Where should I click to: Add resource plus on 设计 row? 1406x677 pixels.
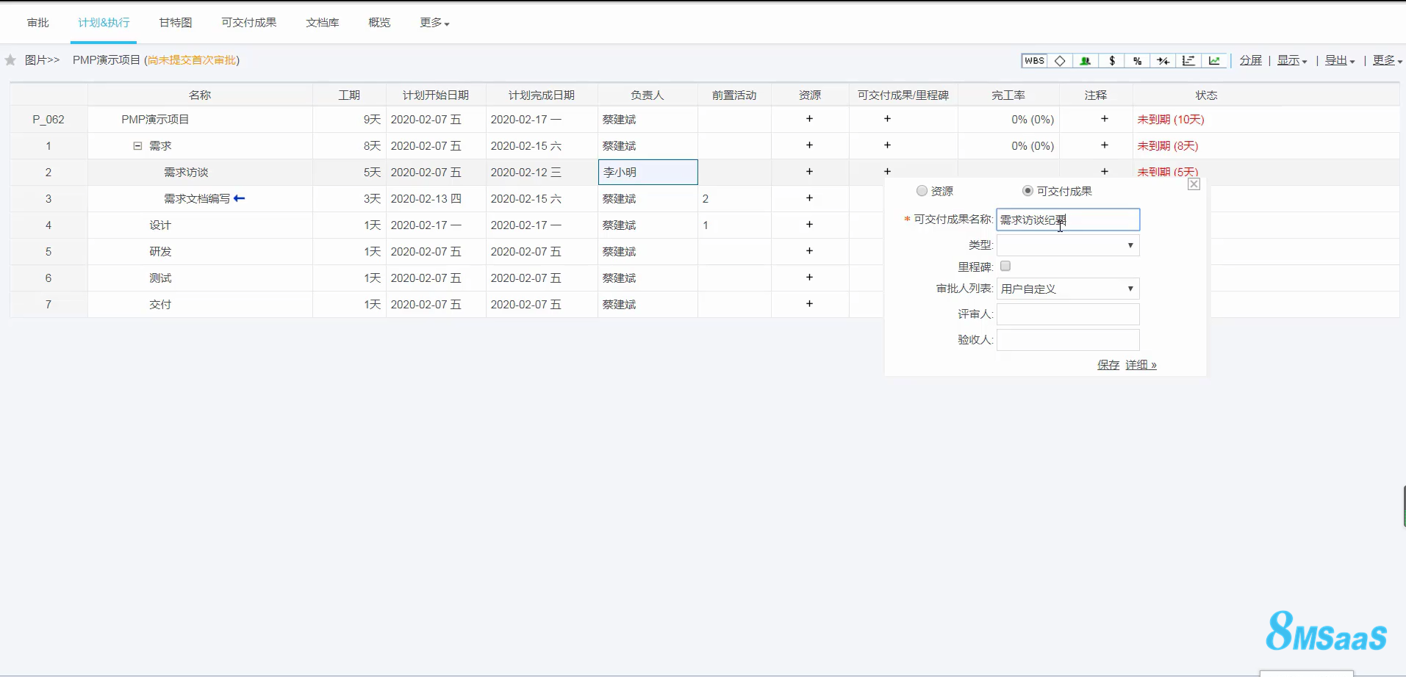point(809,225)
